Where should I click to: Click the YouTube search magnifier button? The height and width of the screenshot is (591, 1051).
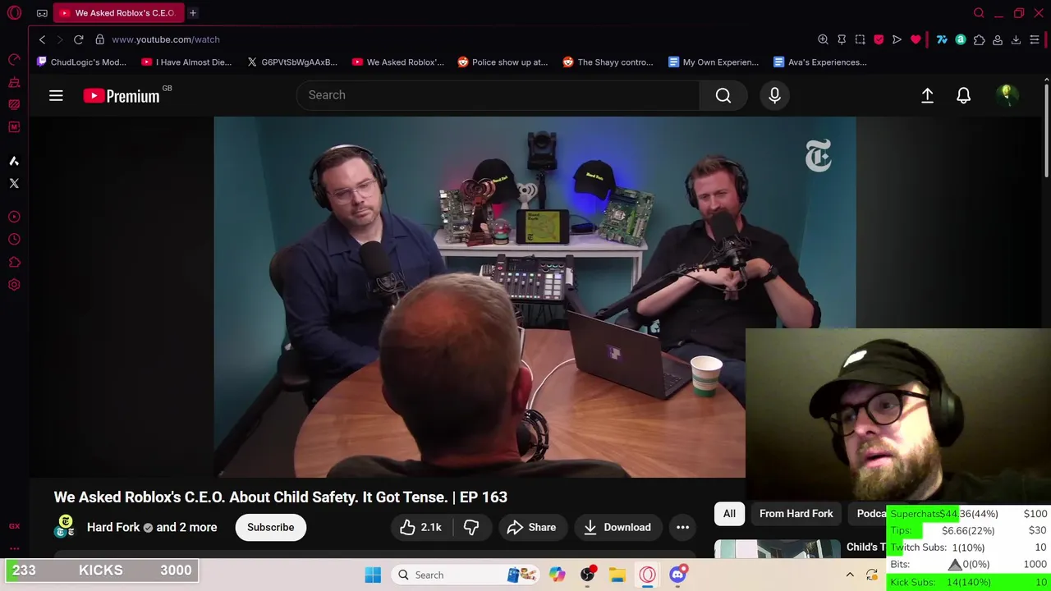click(x=723, y=95)
